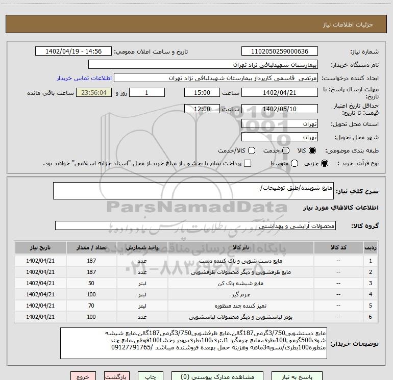This screenshot has height=380, width=393.
Task: Click the اطلاعات کالاهای مورد نیاز heading
Action: point(340,208)
